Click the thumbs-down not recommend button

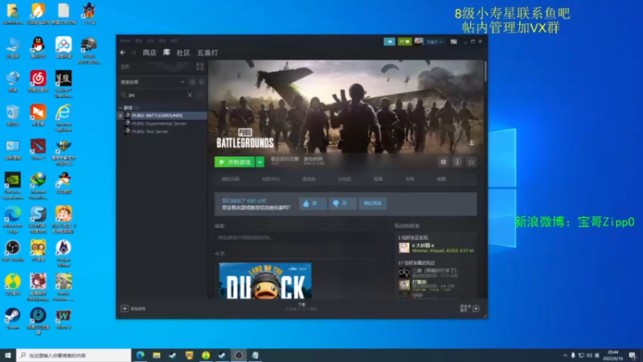tap(342, 204)
